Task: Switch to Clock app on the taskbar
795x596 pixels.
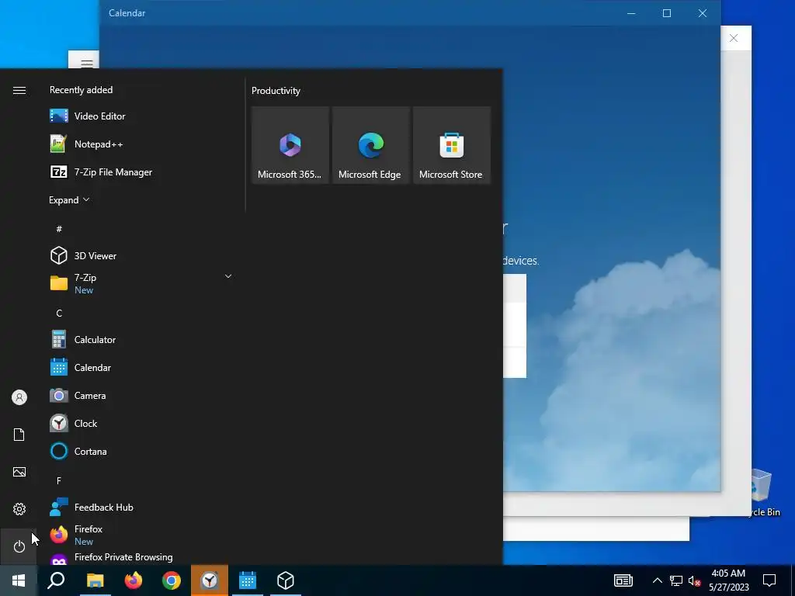Action: click(210, 580)
